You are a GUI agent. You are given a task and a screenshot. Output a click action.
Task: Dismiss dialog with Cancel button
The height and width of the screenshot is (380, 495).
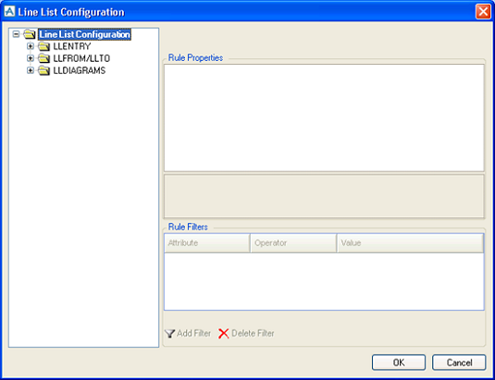[459, 362]
